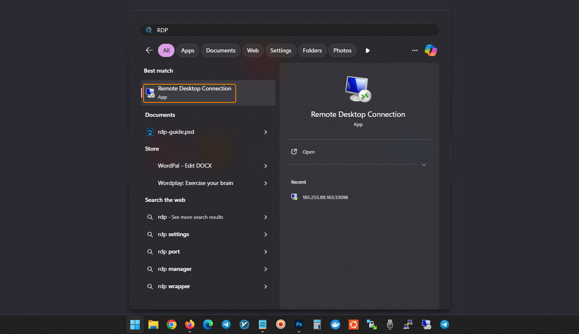Launch Firefox from the taskbar
Viewport: 579px width, 334px height.
coord(190,325)
